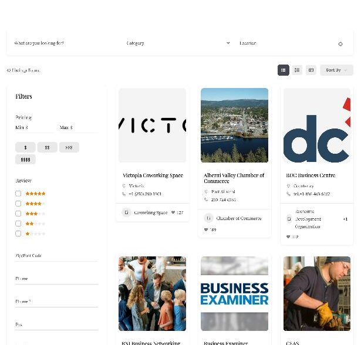Viewport: 361px width, 345px height.
Task: Click the locate-me crosshair icon
Action: click(x=340, y=44)
